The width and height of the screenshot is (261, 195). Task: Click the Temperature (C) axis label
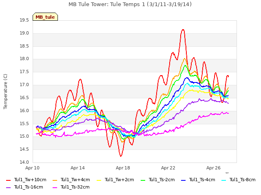(x=5, y=91)
